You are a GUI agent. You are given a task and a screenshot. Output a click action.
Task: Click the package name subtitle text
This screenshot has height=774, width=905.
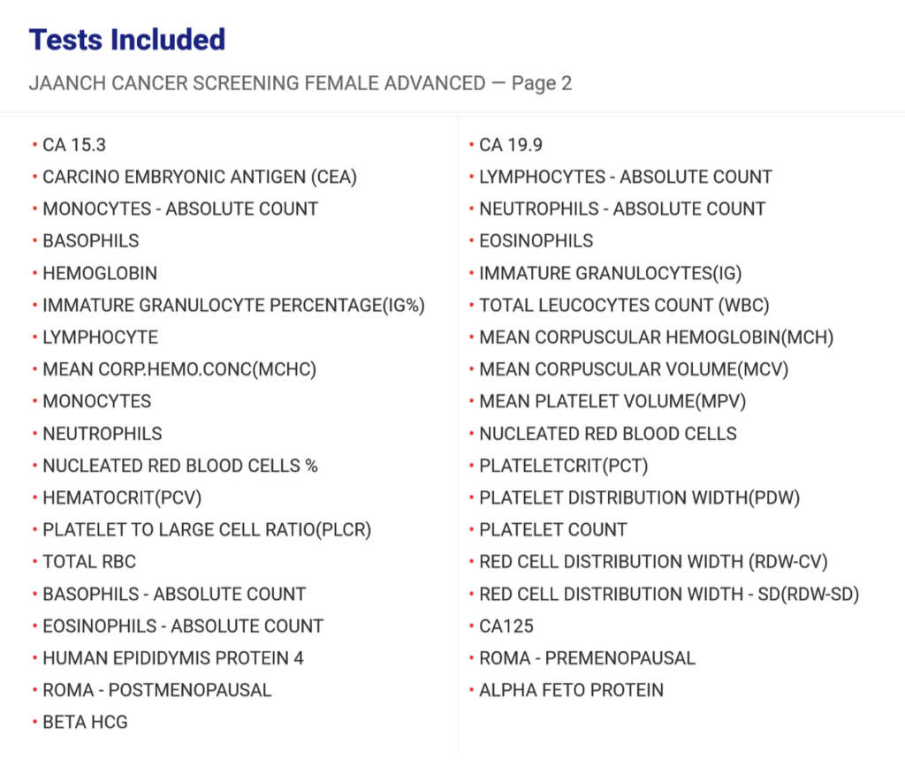point(300,84)
